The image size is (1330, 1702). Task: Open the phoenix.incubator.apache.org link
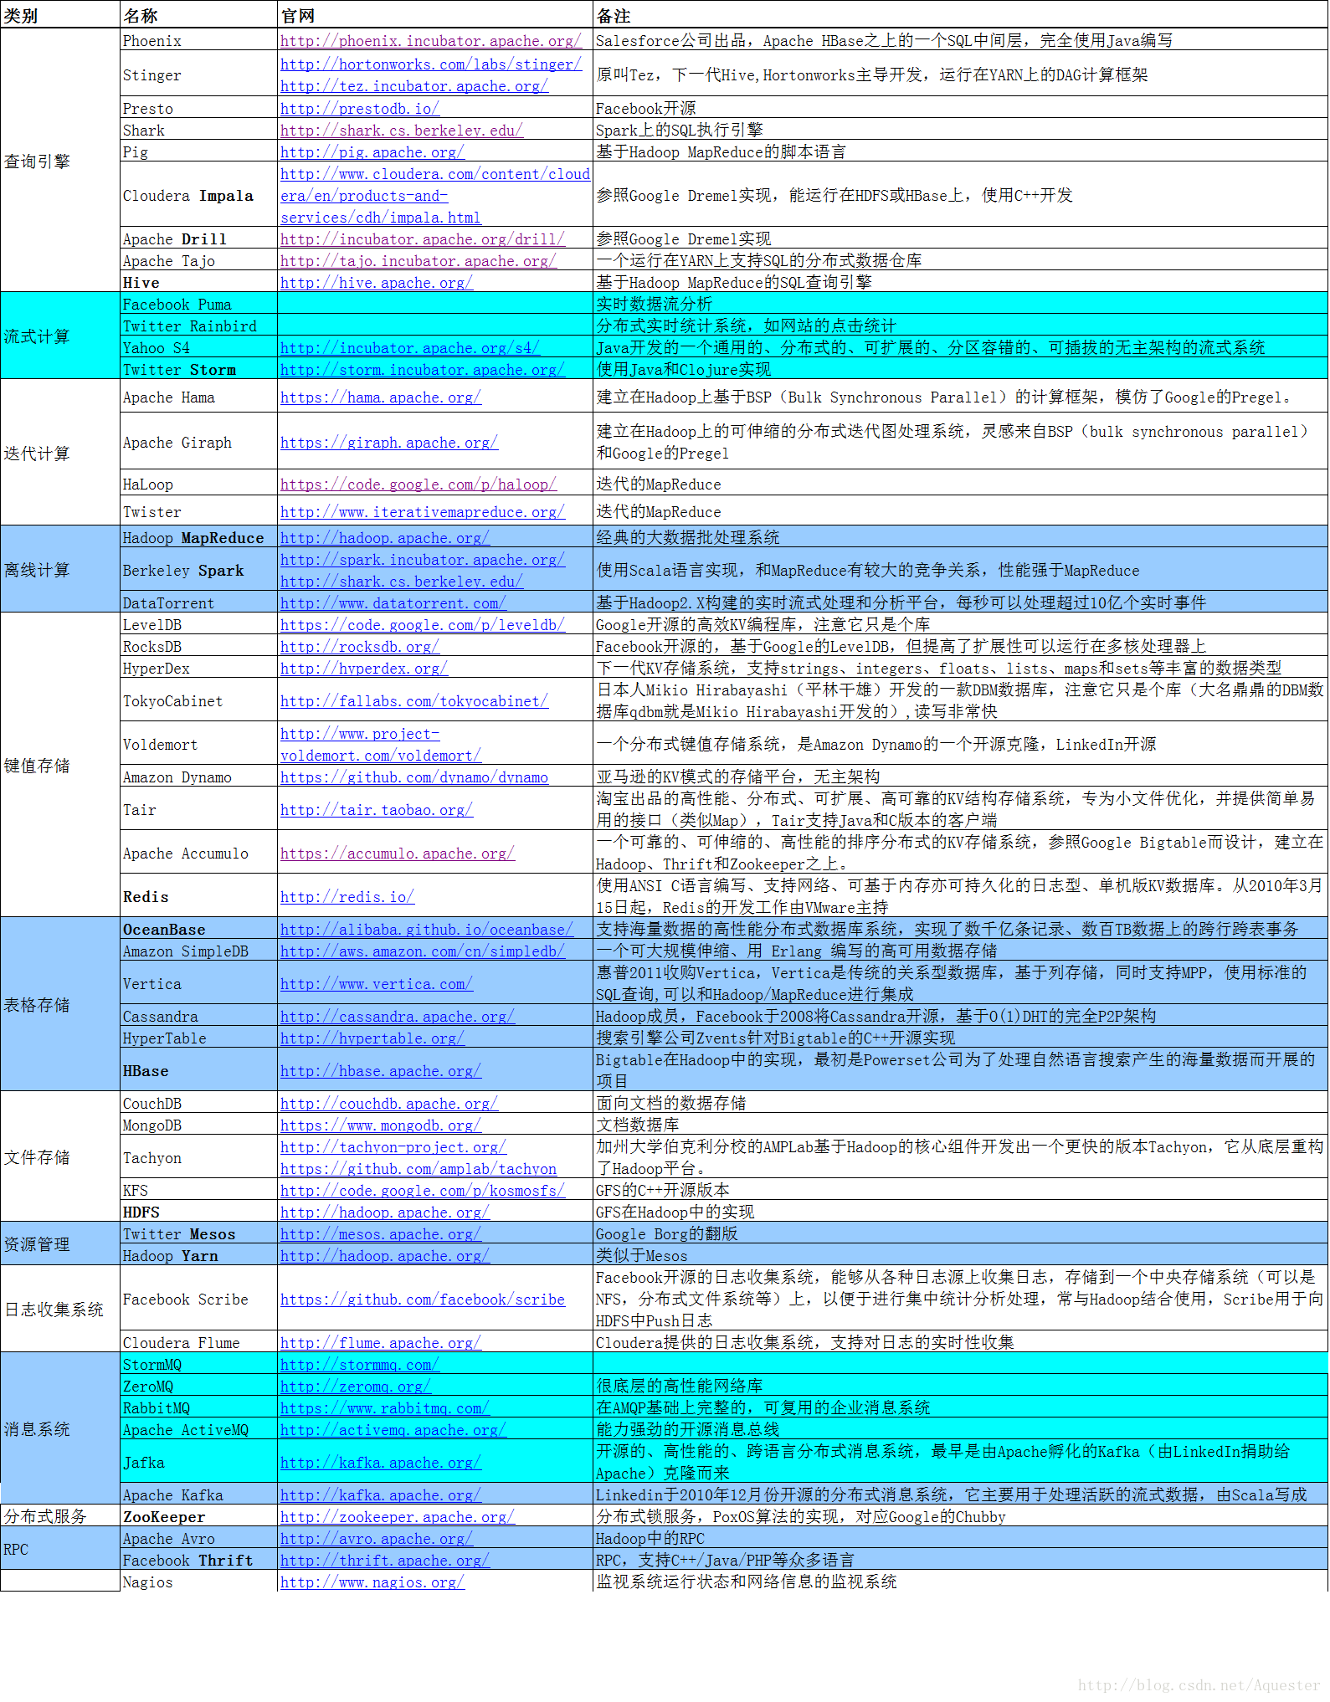pos(430,41)
